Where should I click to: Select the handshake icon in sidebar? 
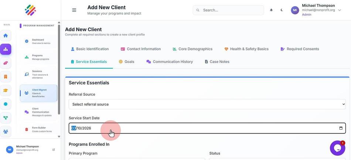pyautogui.click(x=6, y=63)
